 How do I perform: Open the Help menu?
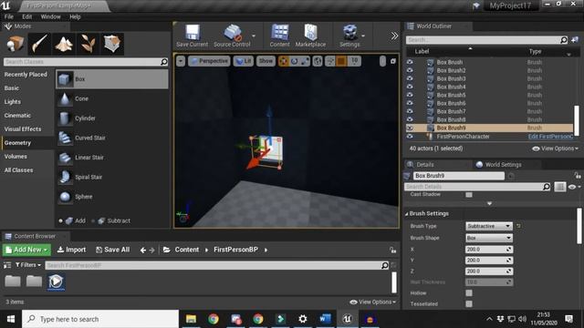pyautogui.click(x=75, y=16)
